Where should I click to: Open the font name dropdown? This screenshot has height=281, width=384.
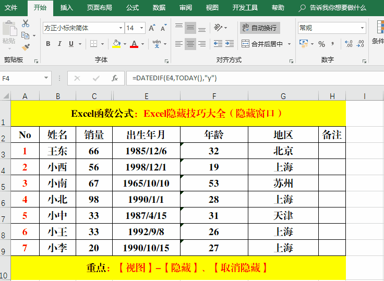(x=121, y=28)
